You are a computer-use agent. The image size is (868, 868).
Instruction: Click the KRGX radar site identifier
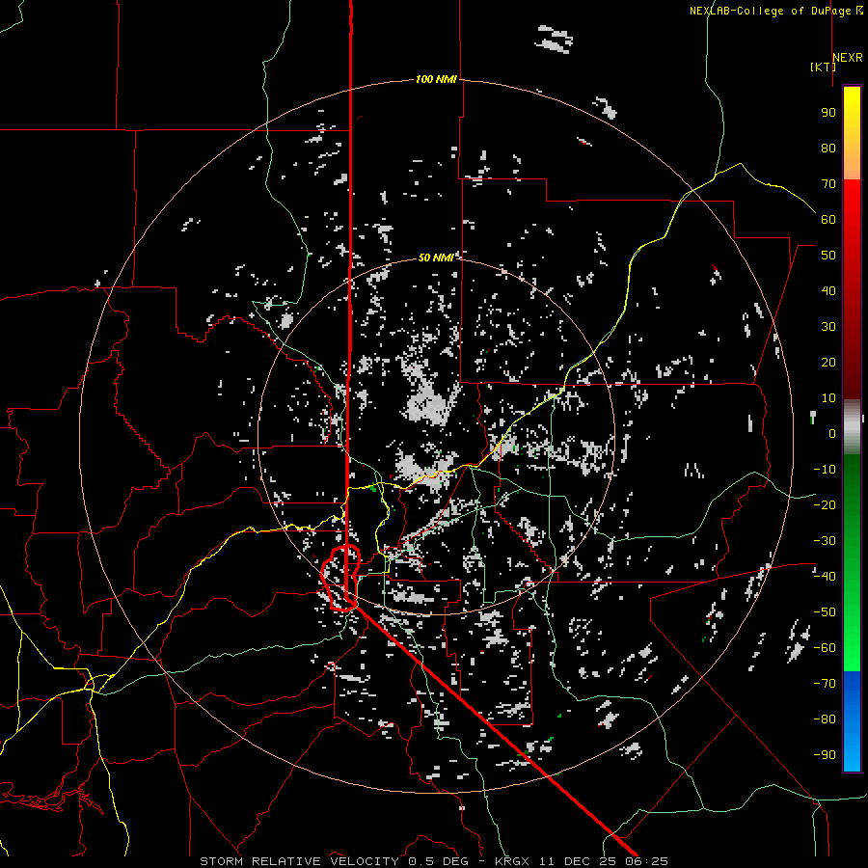tap(512, 861)
